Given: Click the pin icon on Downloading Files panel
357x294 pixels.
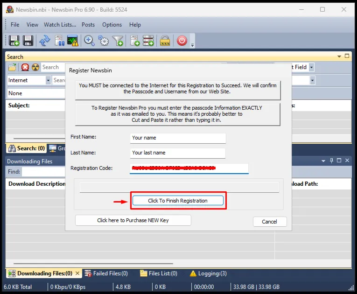Looking at the screenshot, I should [x=331, y=161].
